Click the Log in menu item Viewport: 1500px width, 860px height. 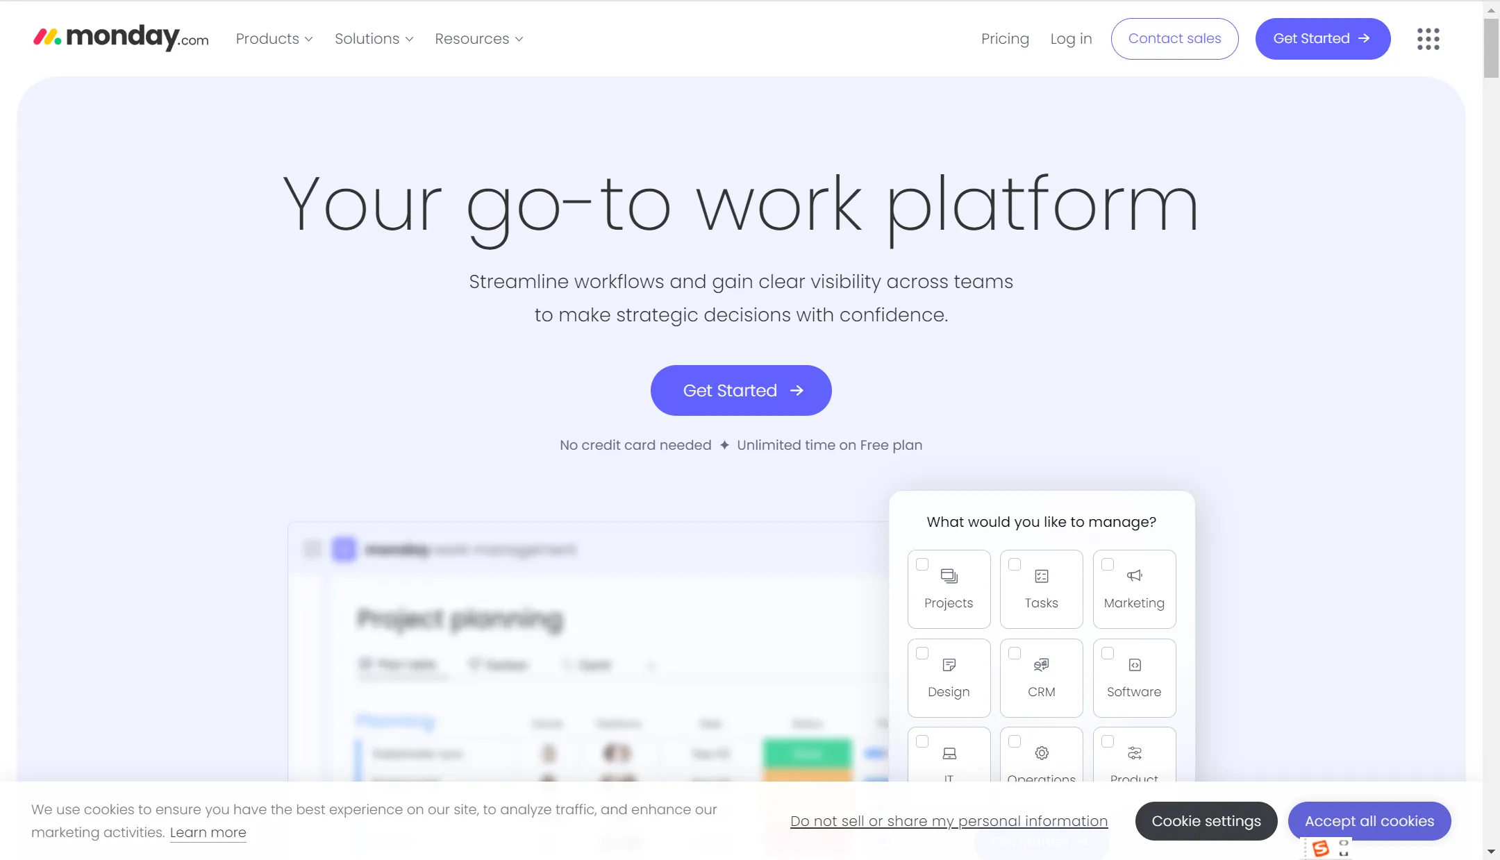(x=1072, y=38)
